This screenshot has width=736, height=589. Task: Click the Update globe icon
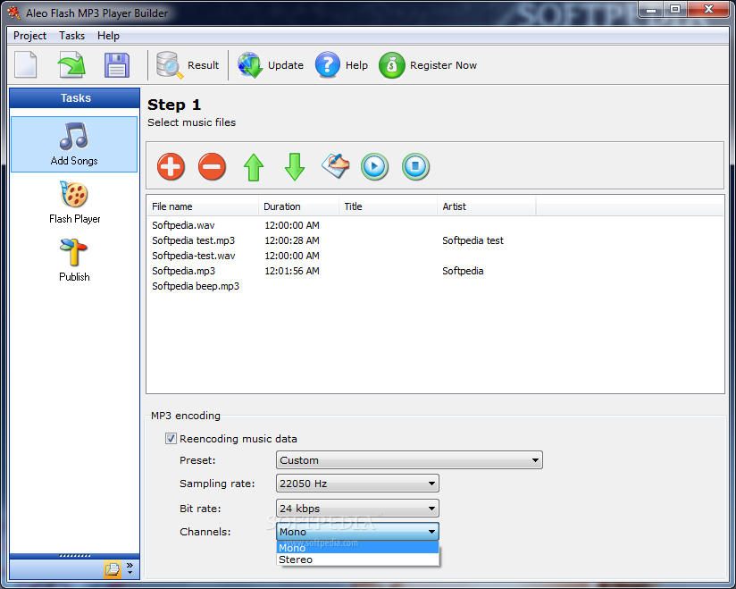[x=250, y=65]
